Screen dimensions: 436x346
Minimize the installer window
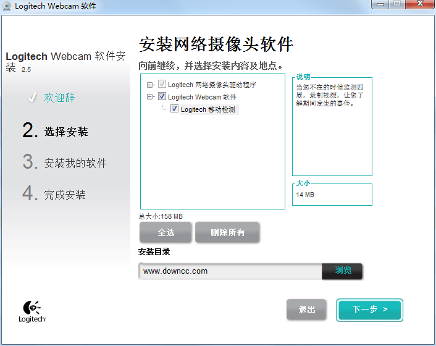tap(379, 4)
